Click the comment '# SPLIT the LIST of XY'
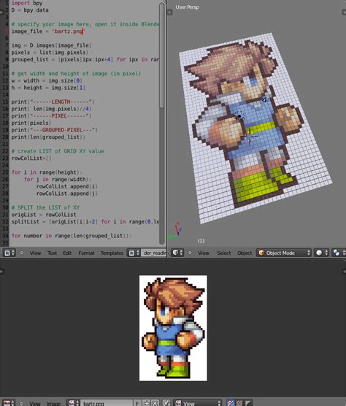This screenshot has width=346, height=406. [45, 207]
